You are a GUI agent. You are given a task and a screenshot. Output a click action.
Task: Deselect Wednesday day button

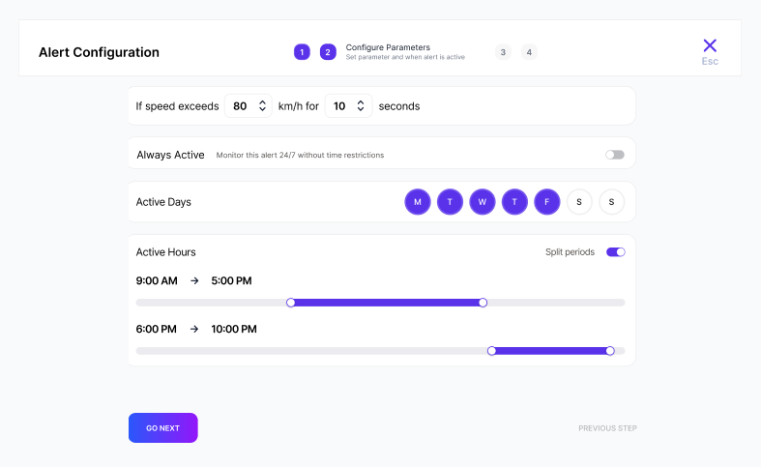click(x=483, y=202)
